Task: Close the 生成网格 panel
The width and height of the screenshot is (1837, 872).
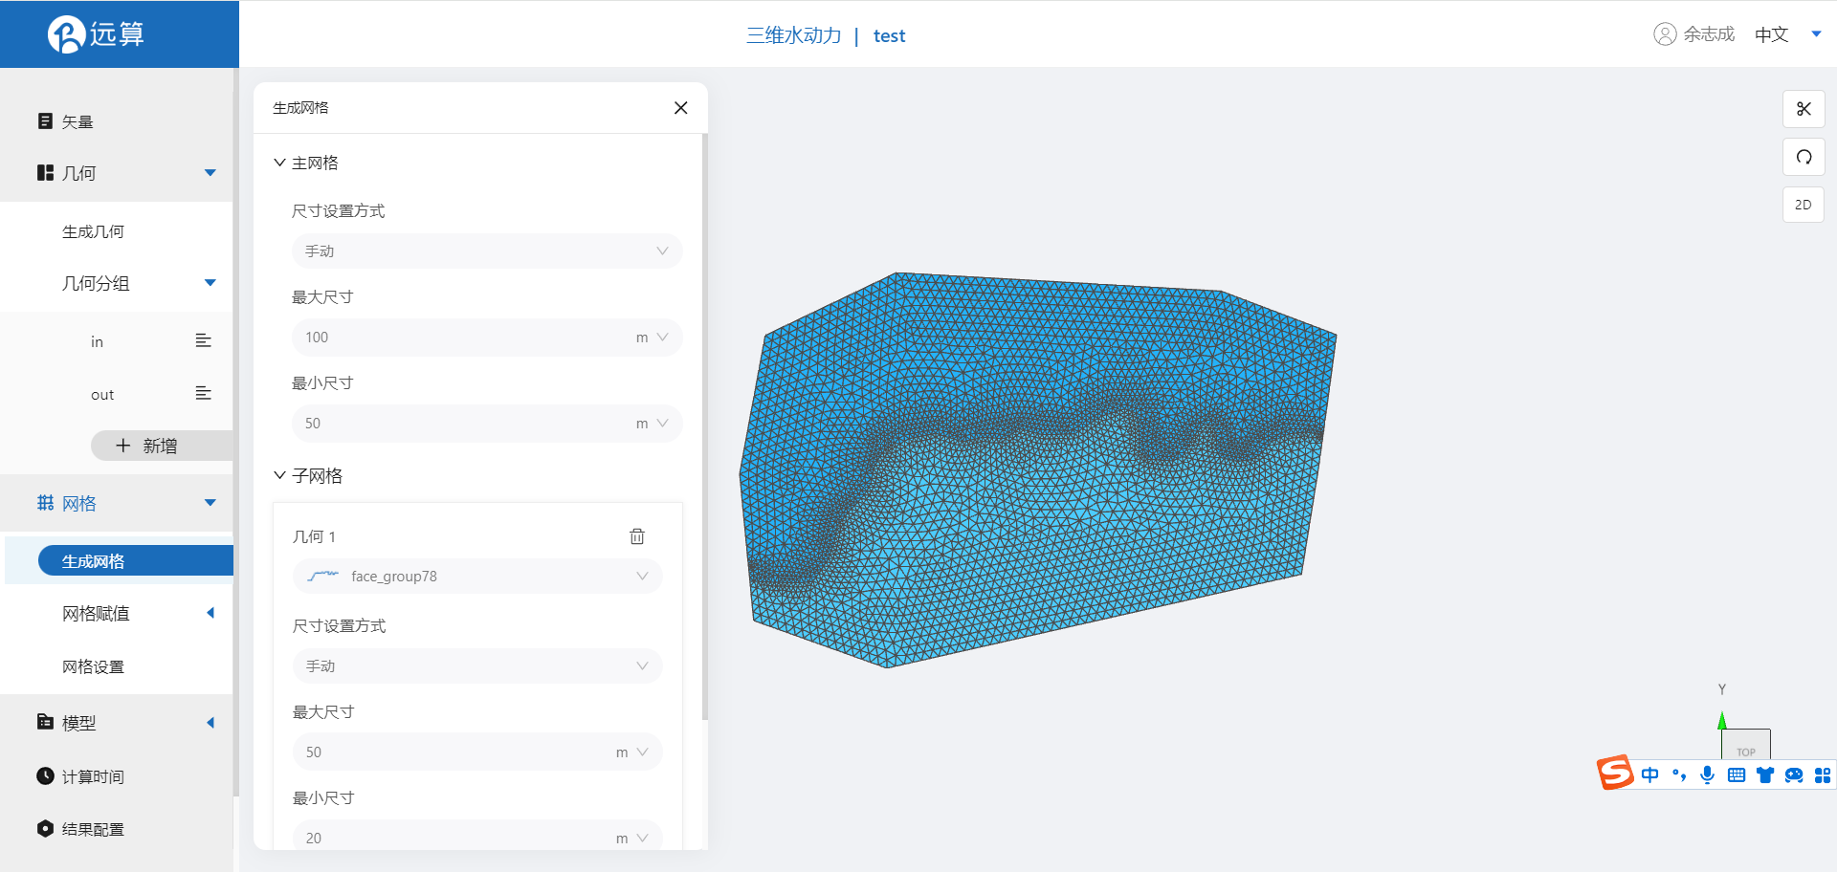Action: [x=680, y=108]
